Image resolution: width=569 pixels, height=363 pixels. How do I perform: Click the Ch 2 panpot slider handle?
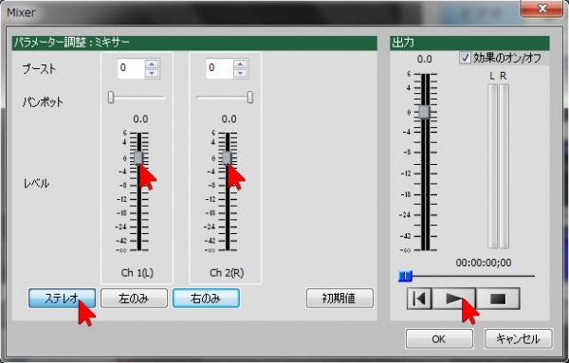250,98
